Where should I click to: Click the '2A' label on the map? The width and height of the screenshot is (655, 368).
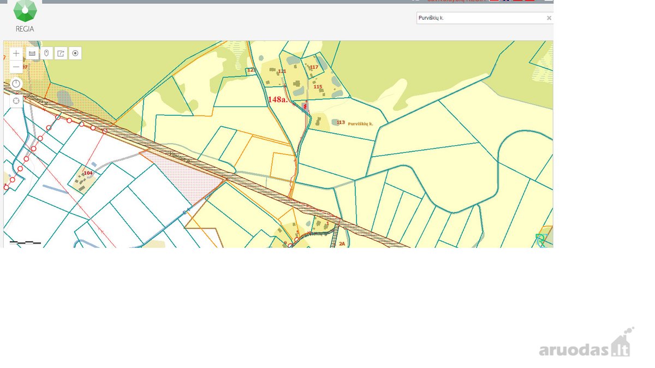coord(342,244)
